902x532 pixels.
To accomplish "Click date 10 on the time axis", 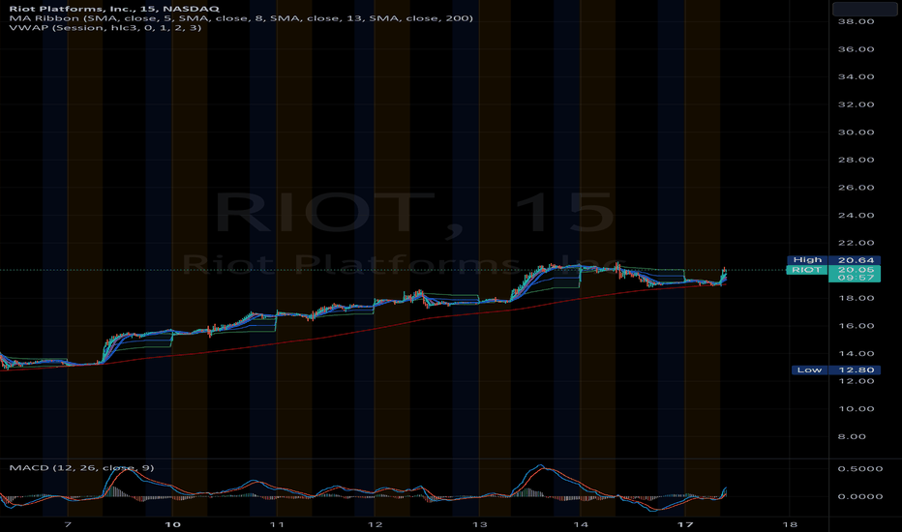I will pyautogui.click(x=172, y=524).
